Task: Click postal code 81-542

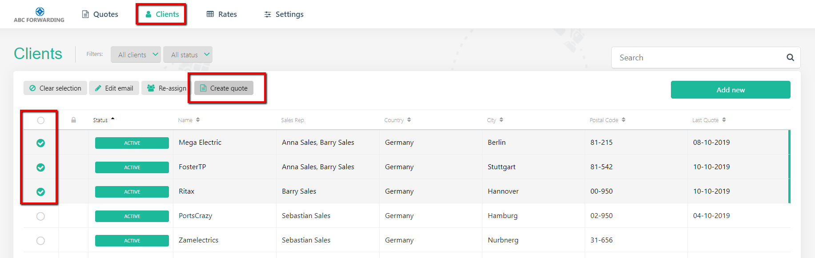Action: point(602,167)
